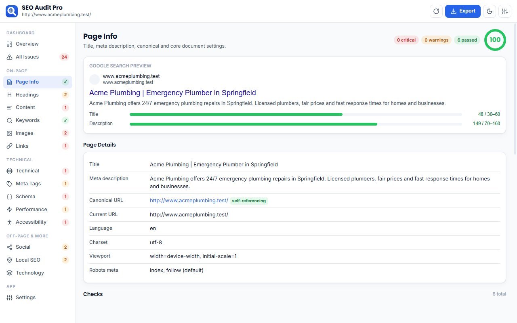Viewport: 517px width, 323px height.
Task: Click the Description length progress bar
Action: tap(296, 124)
